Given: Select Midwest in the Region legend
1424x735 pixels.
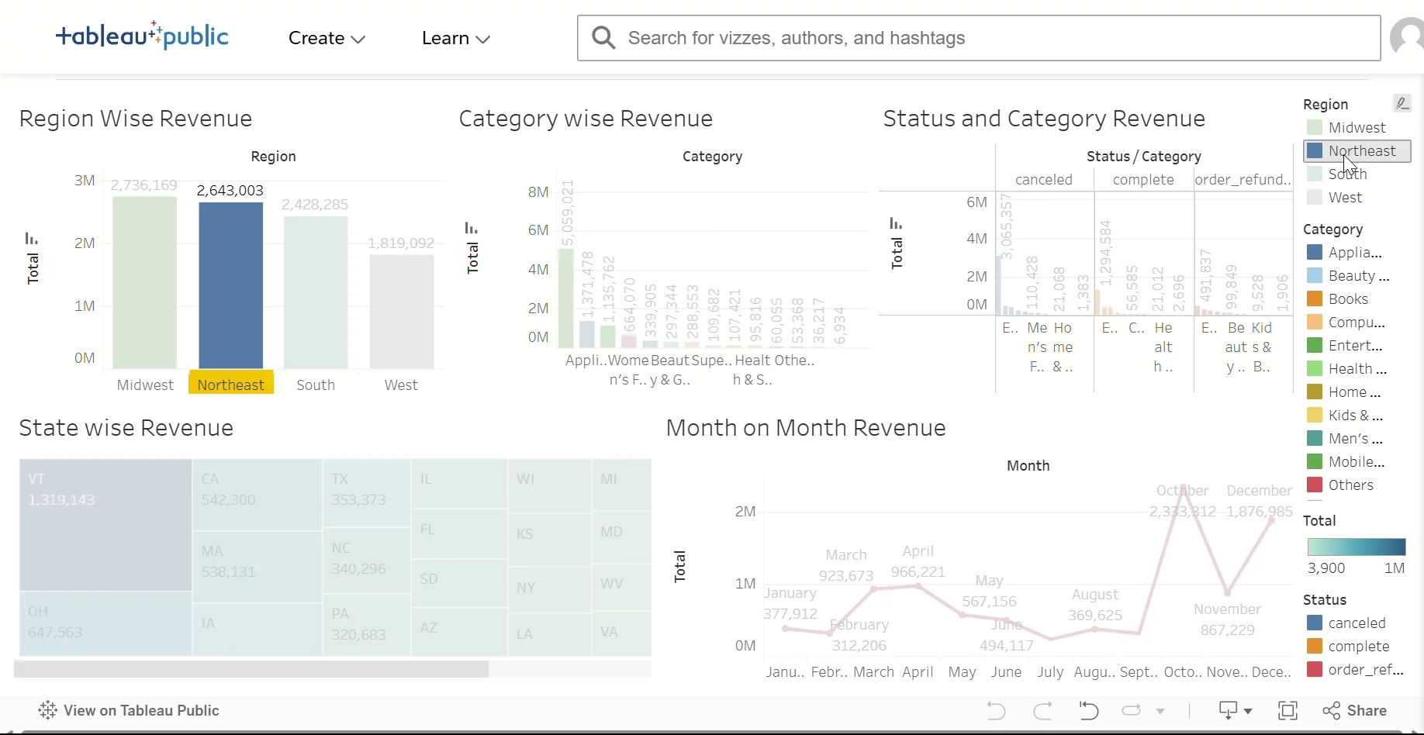Looking at the screenshot, I should pyautogui.click(x=1357, y=127).
